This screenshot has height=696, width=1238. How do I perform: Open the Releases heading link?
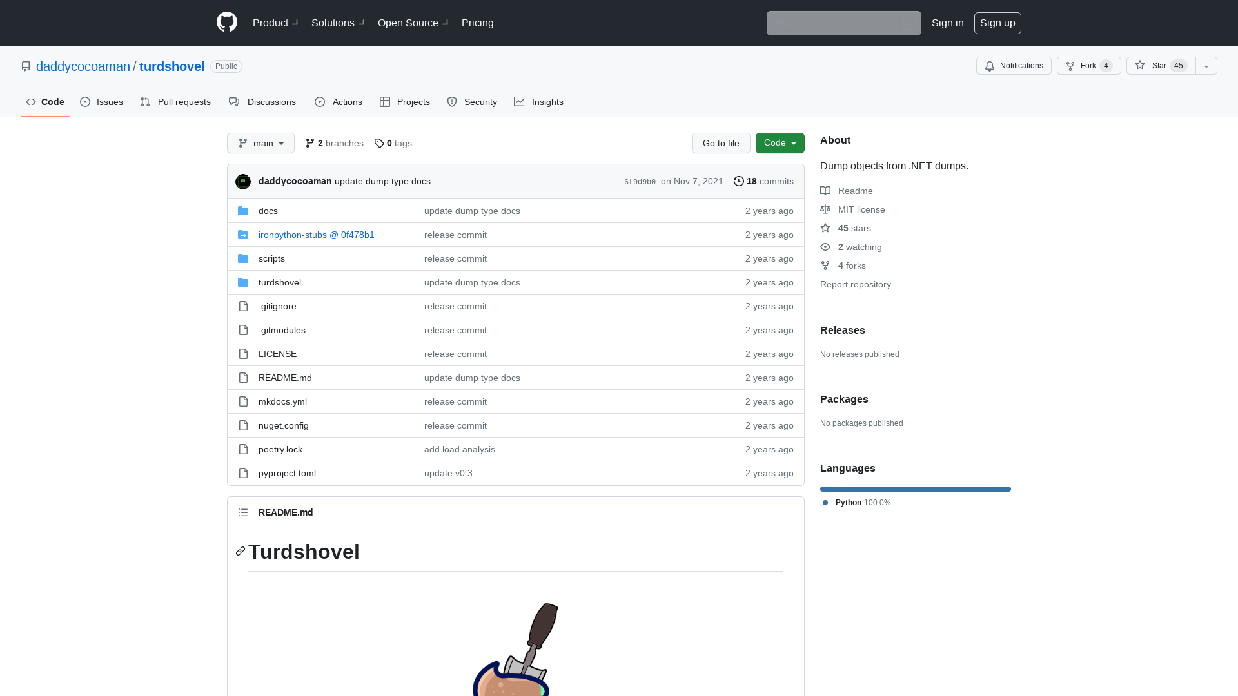(843, 330)
